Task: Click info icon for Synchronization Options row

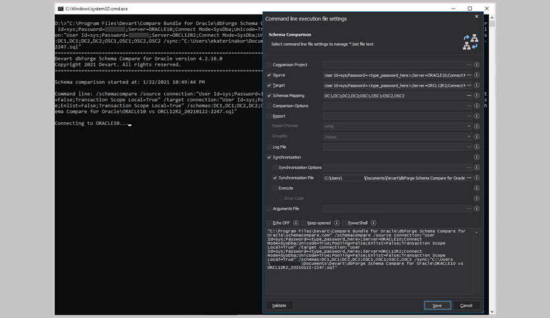Action: pos(477,168)
